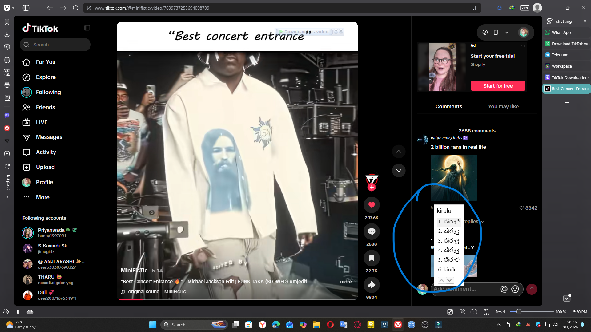The width and height of the screenshot is (591, 332).
Task: Open the ad options three-dot menu
Action: pos(523,46)
